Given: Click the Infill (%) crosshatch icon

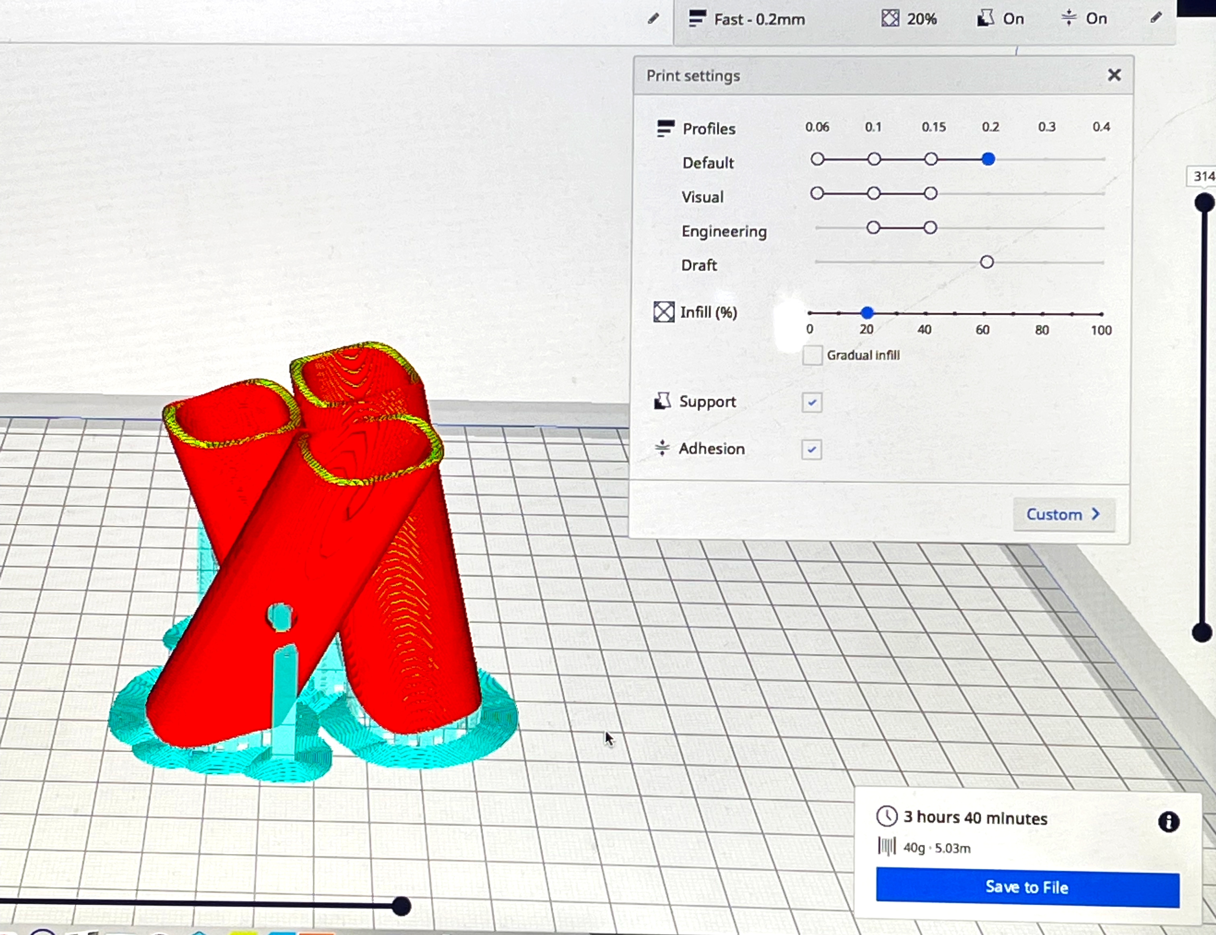Looking at the screenshot, I should (x=663, y=312).
